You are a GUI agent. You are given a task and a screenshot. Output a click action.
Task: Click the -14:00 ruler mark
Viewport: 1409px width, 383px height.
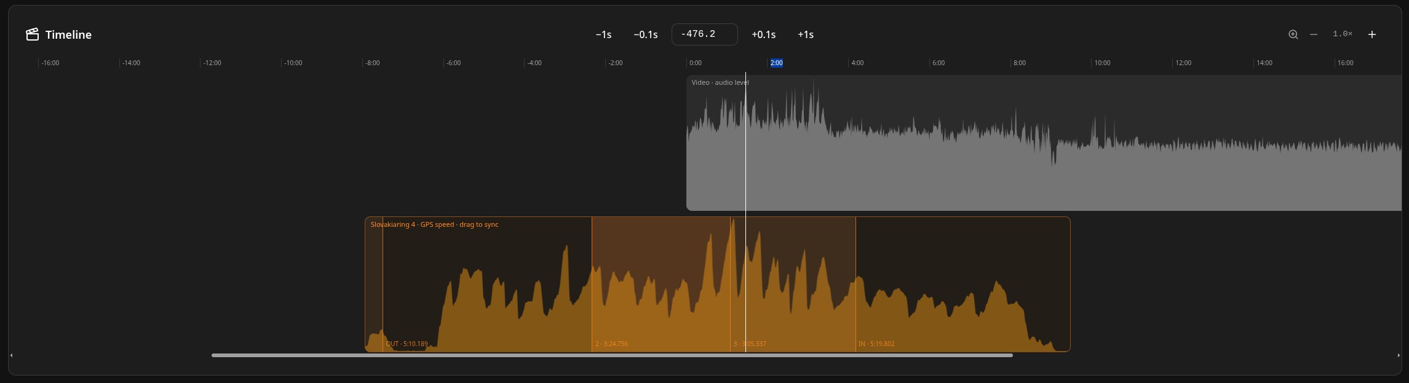click(x=130, y=63)
